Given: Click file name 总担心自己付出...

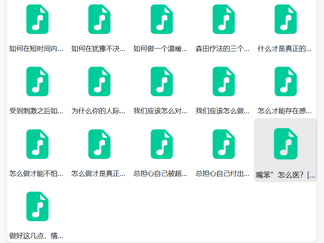Looking at the screenshot, I should [x=222, y=173].
